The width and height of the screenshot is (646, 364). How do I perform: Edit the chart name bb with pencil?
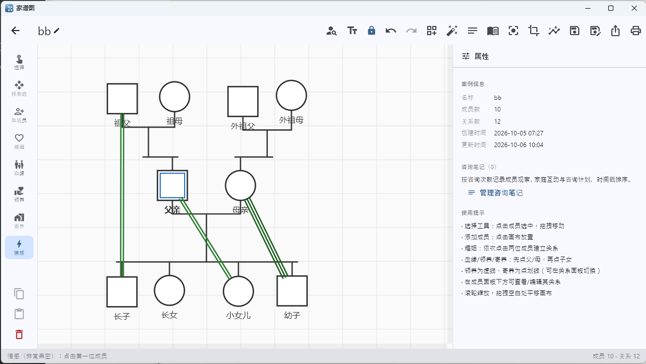pos(57,31)
